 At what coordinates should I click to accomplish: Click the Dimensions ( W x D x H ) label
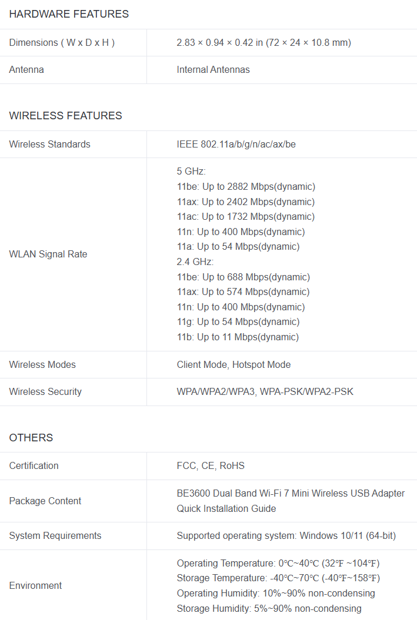[62, 42]
